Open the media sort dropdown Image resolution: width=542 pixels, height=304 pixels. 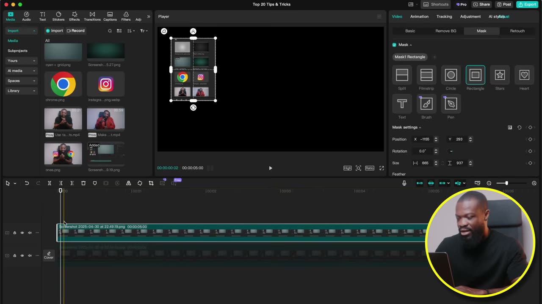pyautogui.click(x=131, y=31)
